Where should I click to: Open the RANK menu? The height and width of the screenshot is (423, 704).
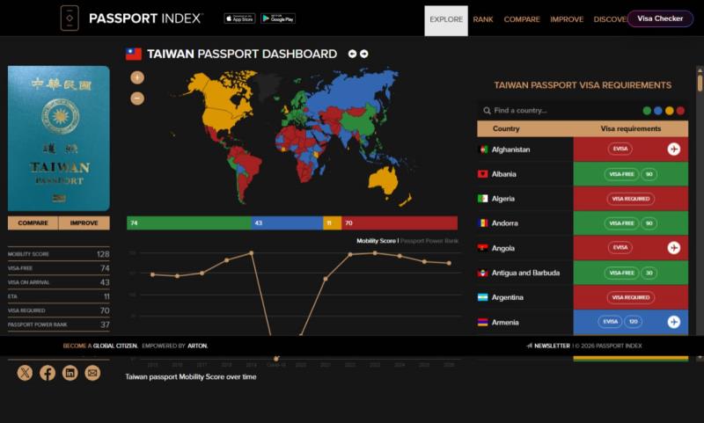coord(483,19)
